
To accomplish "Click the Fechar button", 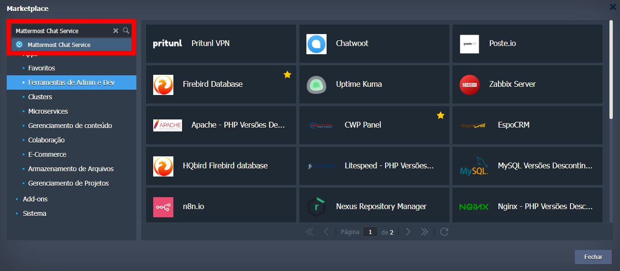I will [593, 257].
